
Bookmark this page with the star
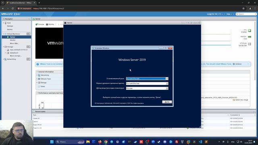coord(243,8)
